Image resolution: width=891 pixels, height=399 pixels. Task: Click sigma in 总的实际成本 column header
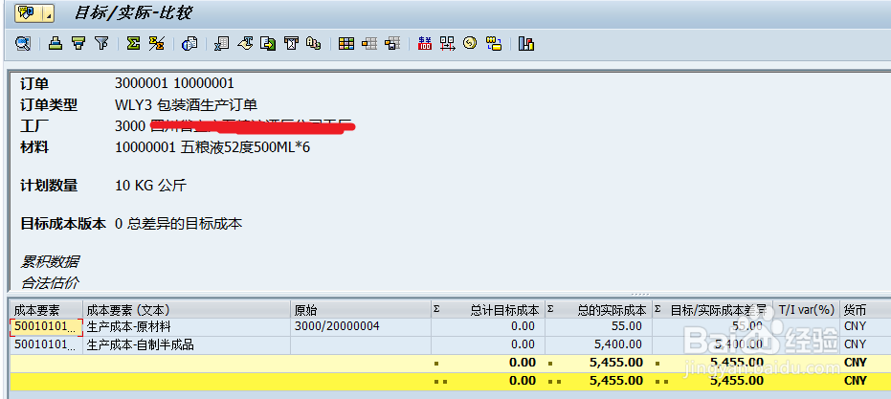[x=550, y=309]
